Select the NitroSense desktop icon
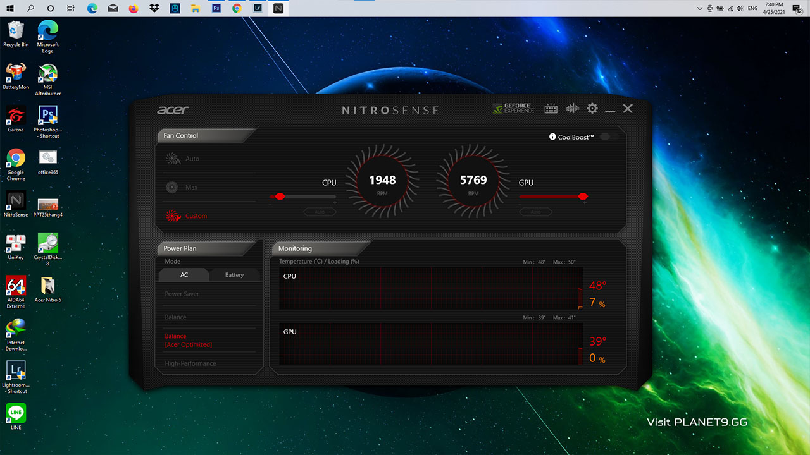810x455 pixels. click(x=16, y=204)
